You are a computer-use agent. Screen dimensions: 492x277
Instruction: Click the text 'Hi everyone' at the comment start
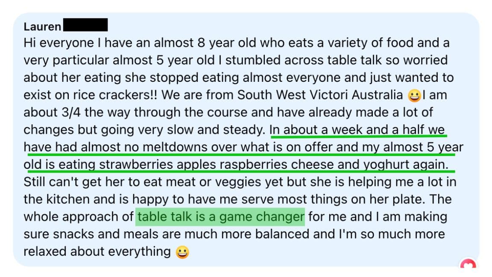59,43
